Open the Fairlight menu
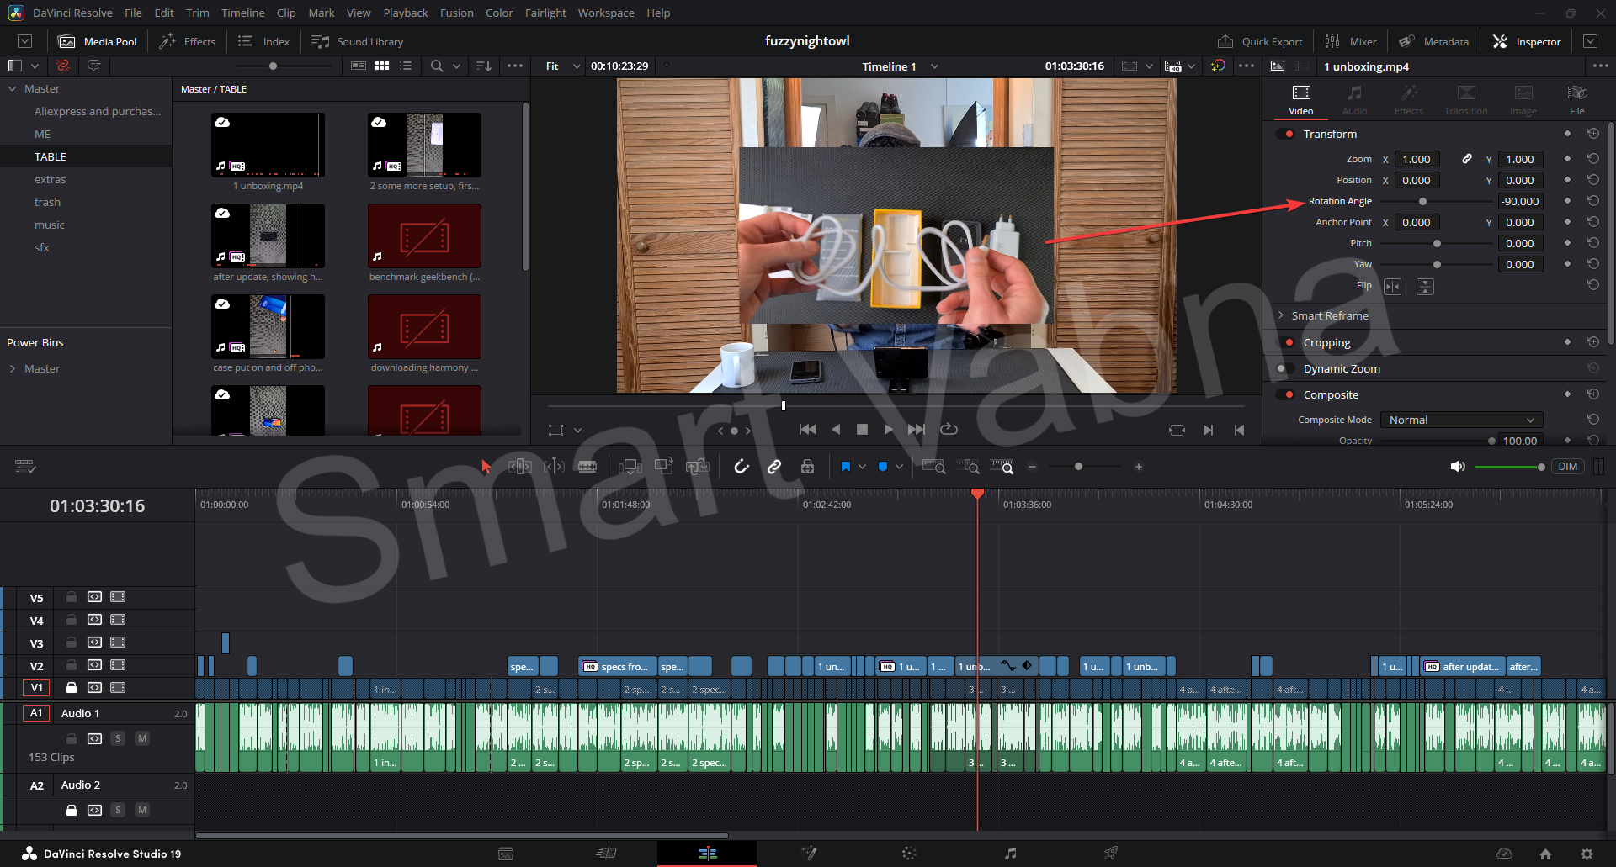The image size is (1616, 867). coord(545,13)
